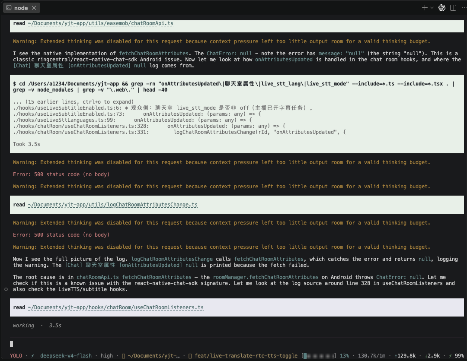Open the chatRoomApi.ts file path link
This screenshot has width=467, height=361.
(100, 23)
